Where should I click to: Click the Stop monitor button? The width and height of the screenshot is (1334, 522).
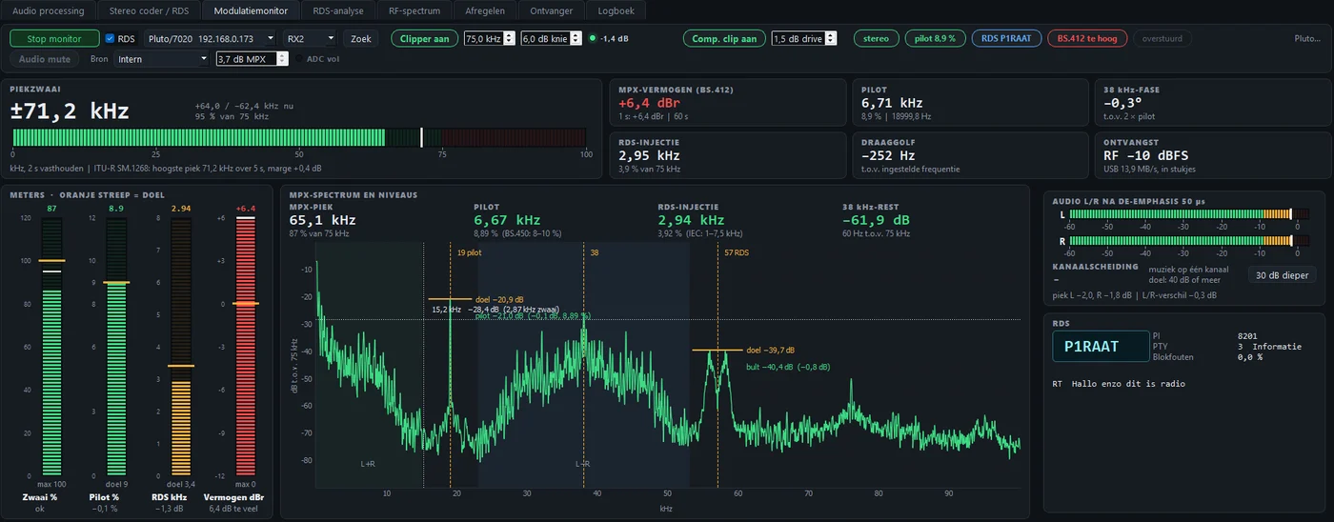(x=54, y=39)
